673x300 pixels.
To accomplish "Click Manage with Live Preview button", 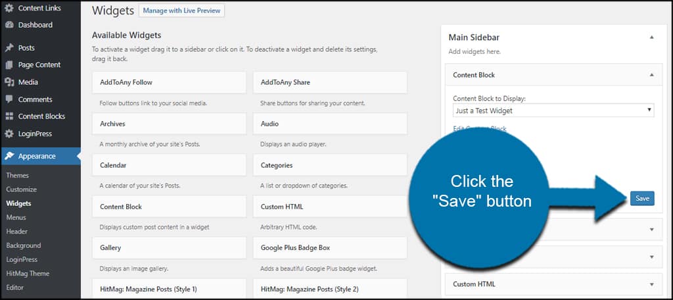I will click(x=181, y=11).
